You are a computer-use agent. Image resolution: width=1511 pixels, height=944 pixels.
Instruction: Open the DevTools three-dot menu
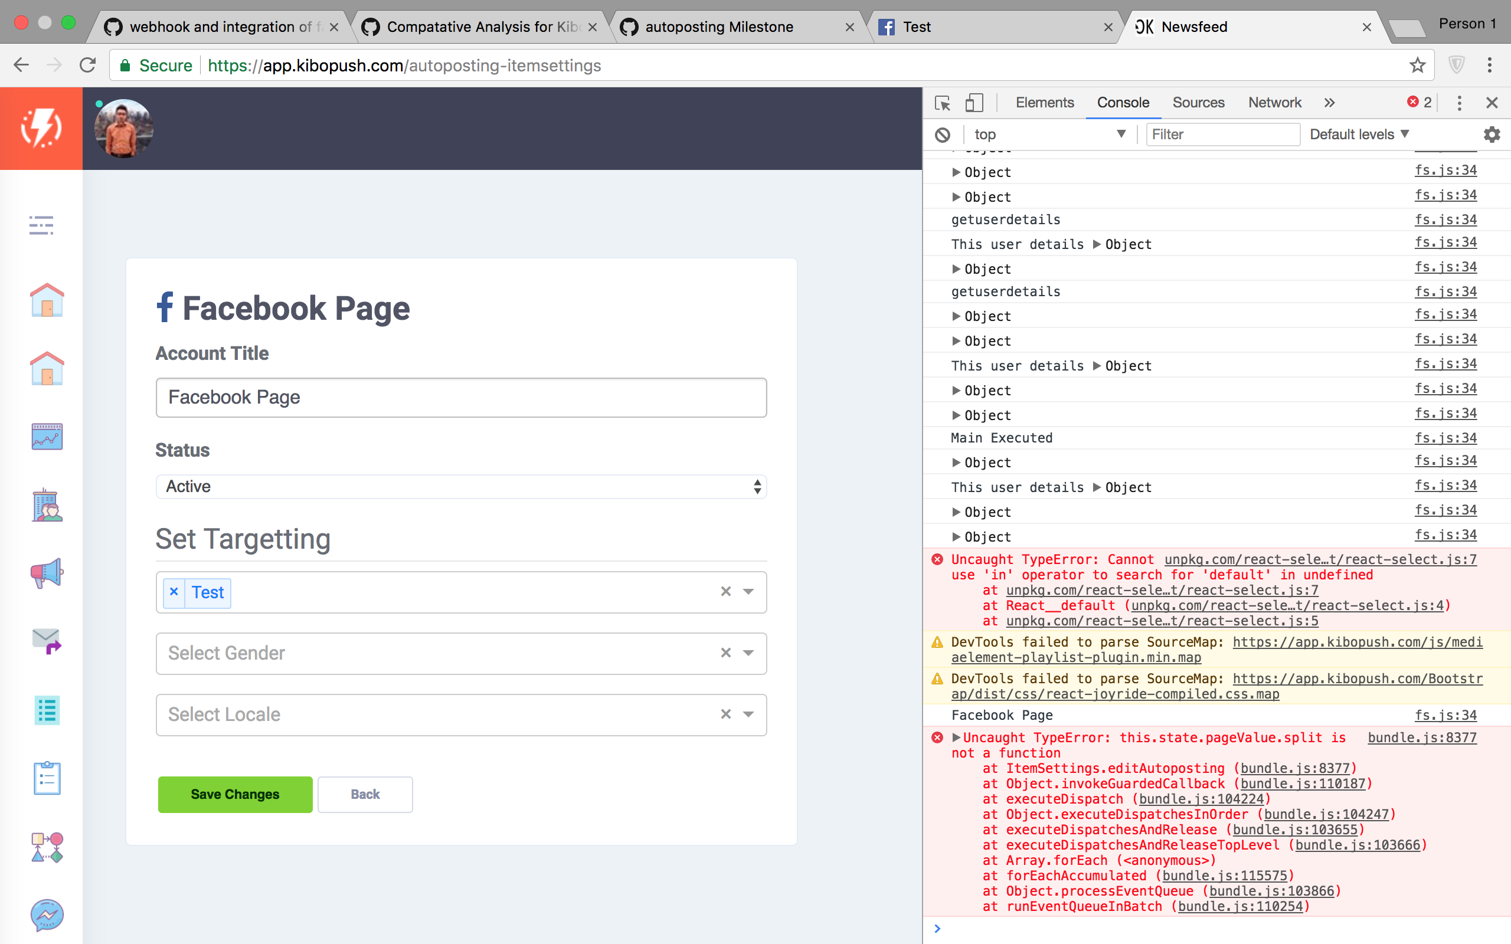[x=1459, y=103]
